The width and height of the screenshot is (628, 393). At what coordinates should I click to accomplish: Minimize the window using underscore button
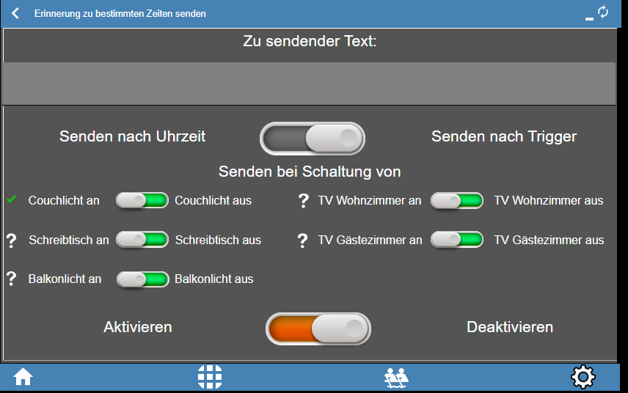[x=588, y=16]
